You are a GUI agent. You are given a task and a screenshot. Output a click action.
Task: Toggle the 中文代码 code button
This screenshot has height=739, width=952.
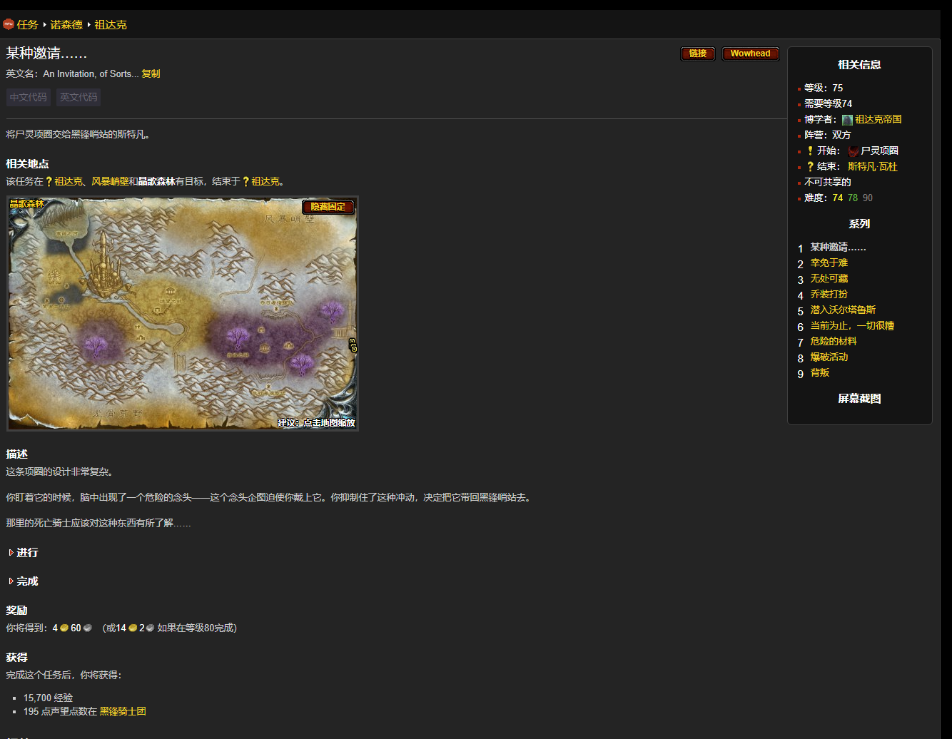point(29,97)
